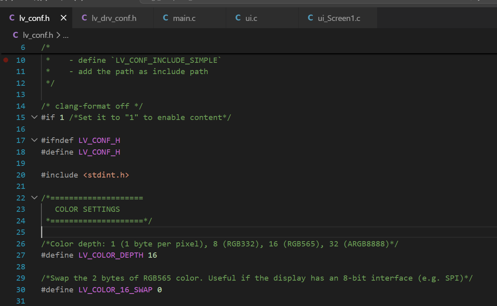Click the C file icon on main.c tab
This screenshot has width=497, height=306.
click(x=165, y=18)
